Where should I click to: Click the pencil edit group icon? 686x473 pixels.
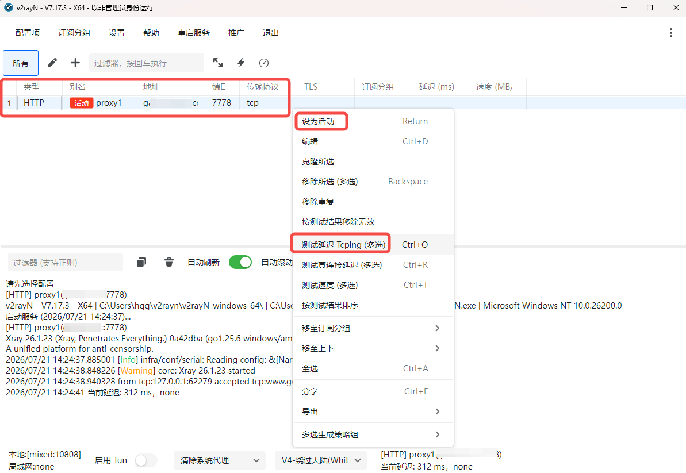52,63
